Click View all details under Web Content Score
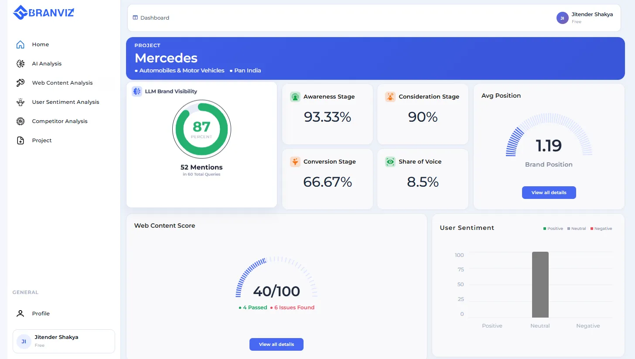This screenshot has width=635, height=359. 277,344
